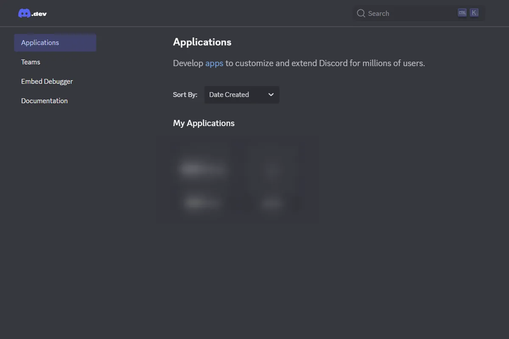Click the K keycap shortcut badge

pyautogui.click(x=474, y=13)
